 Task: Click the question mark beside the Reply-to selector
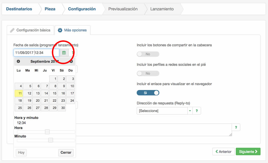pyautogui.click(x=197, y=110)
